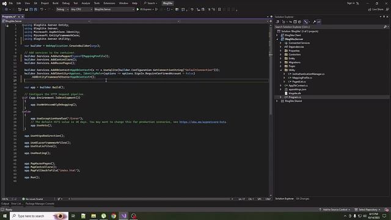
Task: Open the Edit menu
Action: pyautogui.click(x=19, y=3)
